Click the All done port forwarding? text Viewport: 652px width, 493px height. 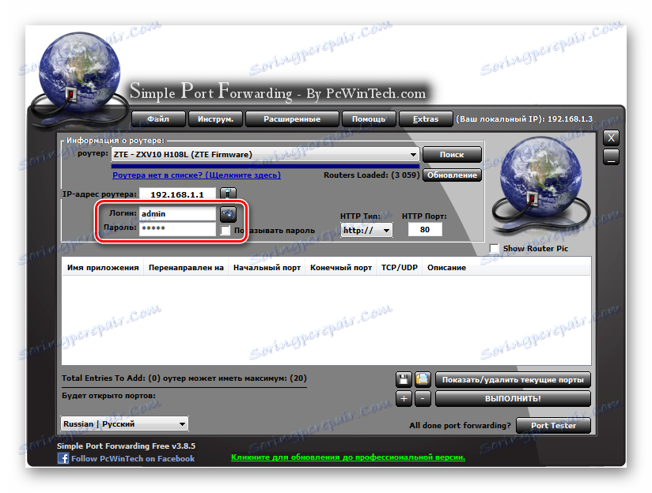tap(460, 425)
